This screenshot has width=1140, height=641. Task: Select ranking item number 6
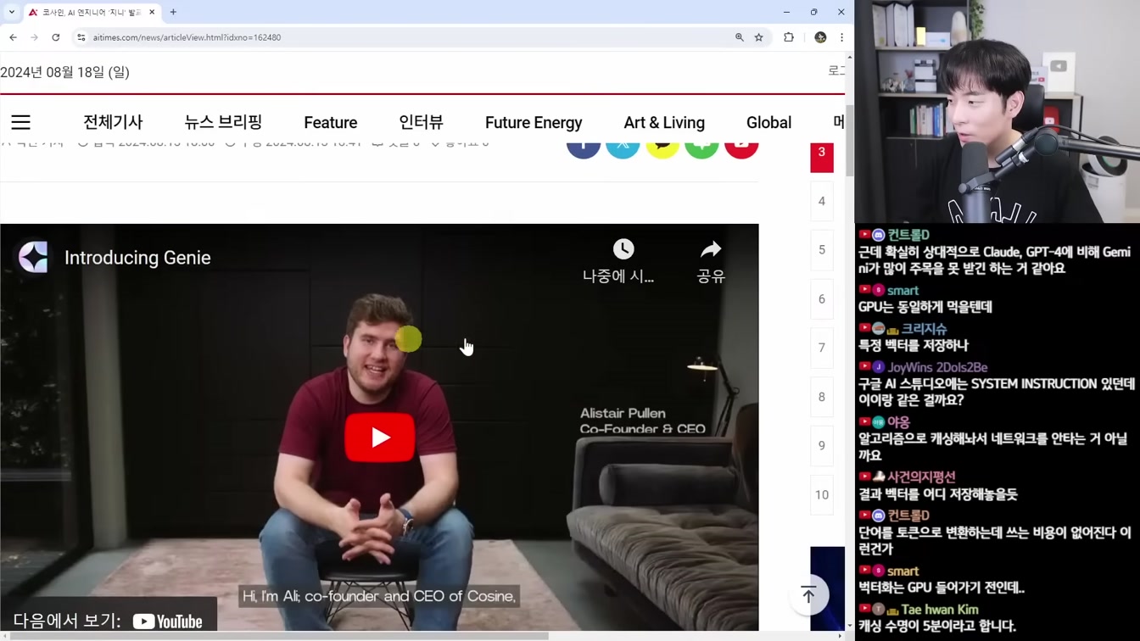(x=822, y=299)
